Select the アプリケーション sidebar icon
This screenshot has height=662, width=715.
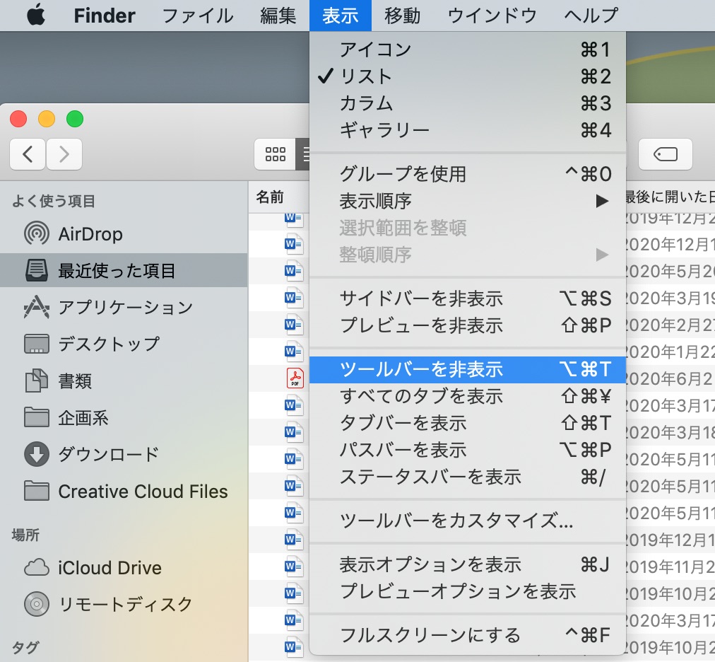[37, 307]
